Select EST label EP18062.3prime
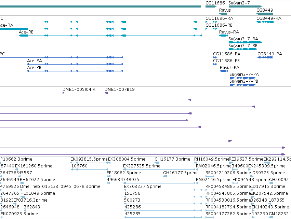 point(123,173)
